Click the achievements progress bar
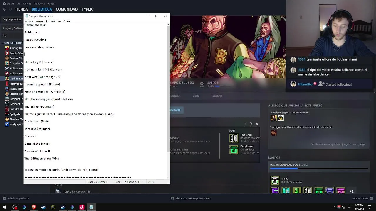This screenshot has width=376, height=211. click(319, 169)
